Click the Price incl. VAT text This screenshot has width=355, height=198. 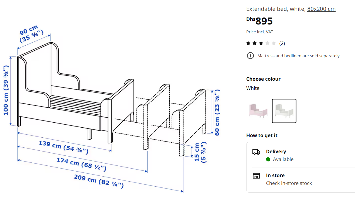tap(259, 32)
